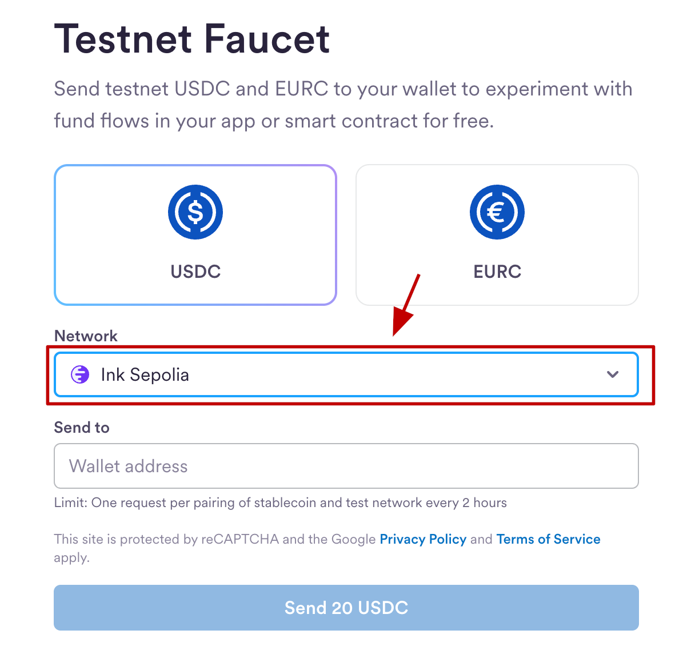Click the blue EURC euro coin icon

point(497,212)
